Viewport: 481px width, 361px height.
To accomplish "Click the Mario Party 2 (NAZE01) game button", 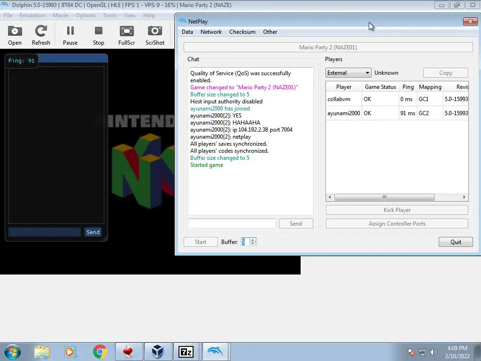I will point(328,47).
